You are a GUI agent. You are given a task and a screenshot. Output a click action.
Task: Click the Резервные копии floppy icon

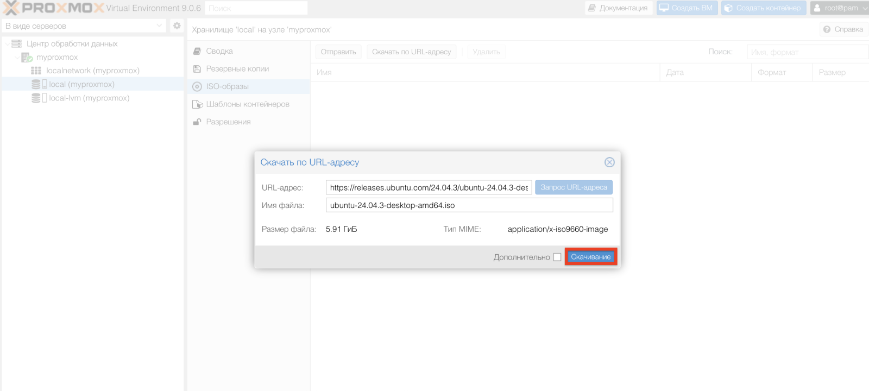[197, 69]
